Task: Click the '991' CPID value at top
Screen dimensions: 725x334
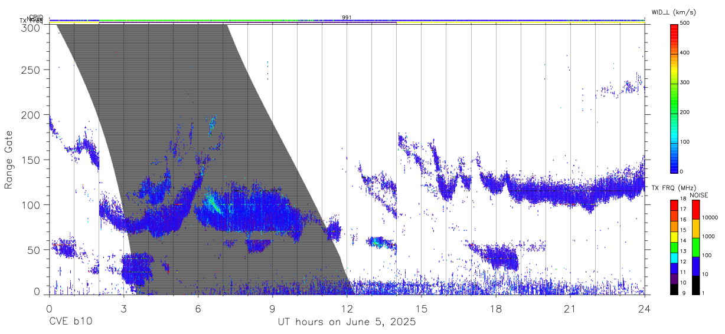Action: (347, 17)
